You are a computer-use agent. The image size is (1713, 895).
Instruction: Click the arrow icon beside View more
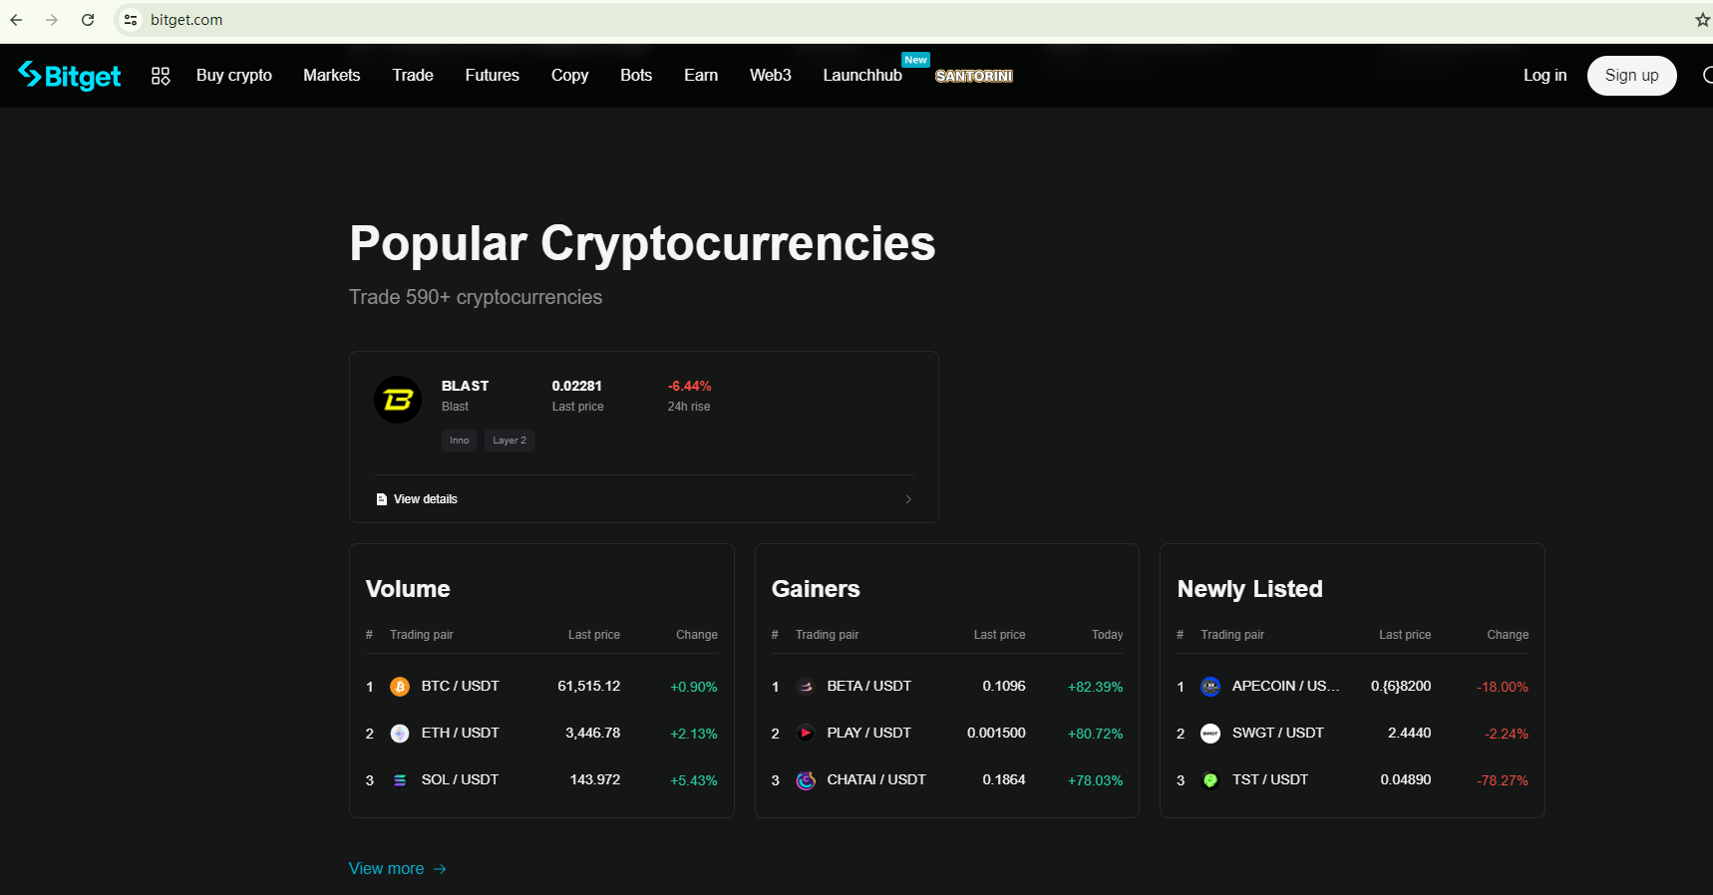(x=440, y=869)
